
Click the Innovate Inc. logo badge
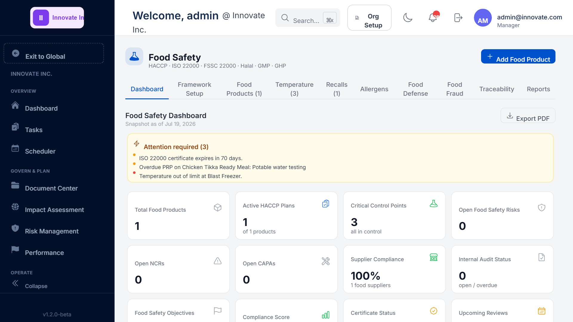coord(57,18)
